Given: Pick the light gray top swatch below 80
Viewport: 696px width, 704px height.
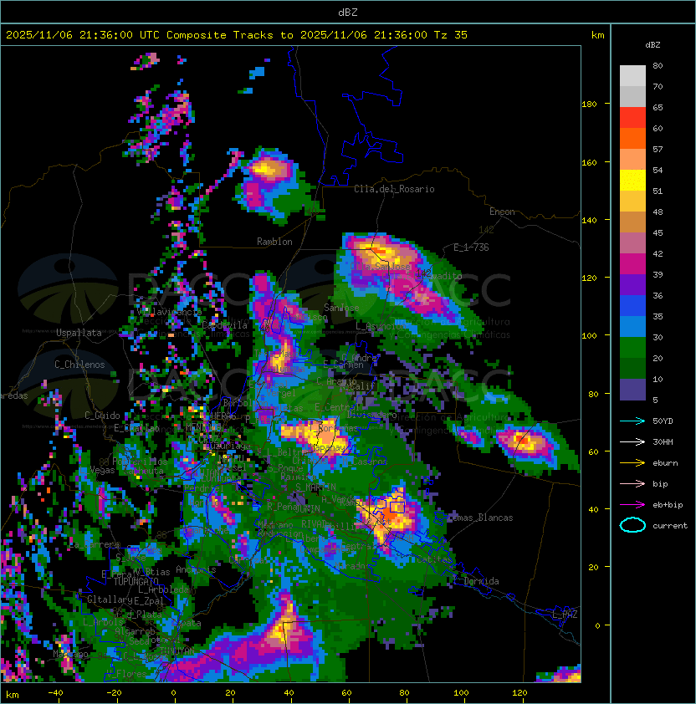Looking at the screenshot, I should click(632, 75).
